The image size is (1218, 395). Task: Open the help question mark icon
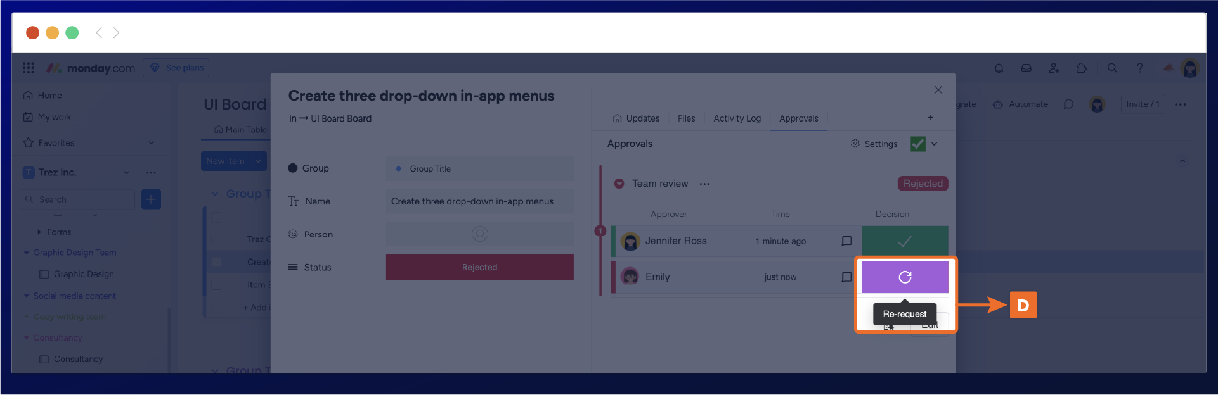coord(1139,68)
